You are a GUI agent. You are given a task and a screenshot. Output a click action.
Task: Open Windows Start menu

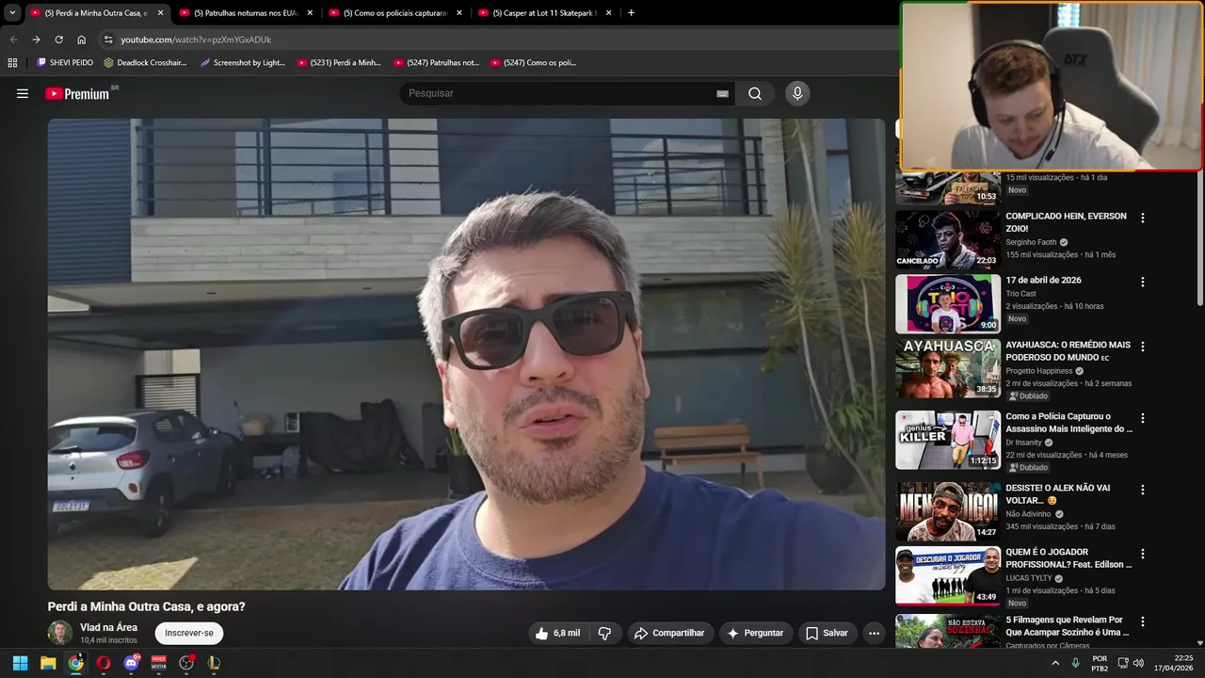pos(20,663)
